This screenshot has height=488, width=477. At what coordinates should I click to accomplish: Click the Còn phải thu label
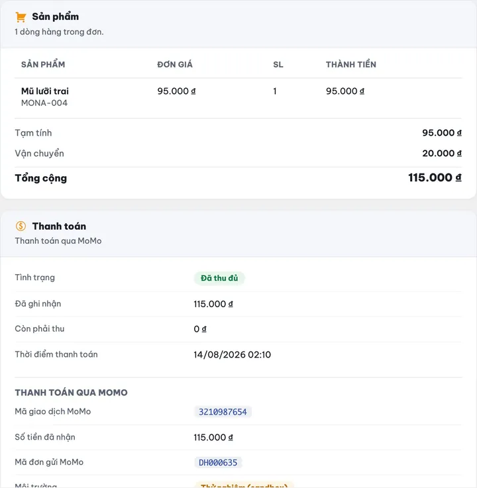tap(40, 328)
